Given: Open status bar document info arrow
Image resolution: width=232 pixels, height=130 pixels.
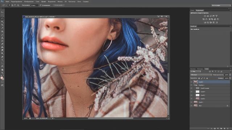Looking at the screenshot, I should [x=53, y=118].
